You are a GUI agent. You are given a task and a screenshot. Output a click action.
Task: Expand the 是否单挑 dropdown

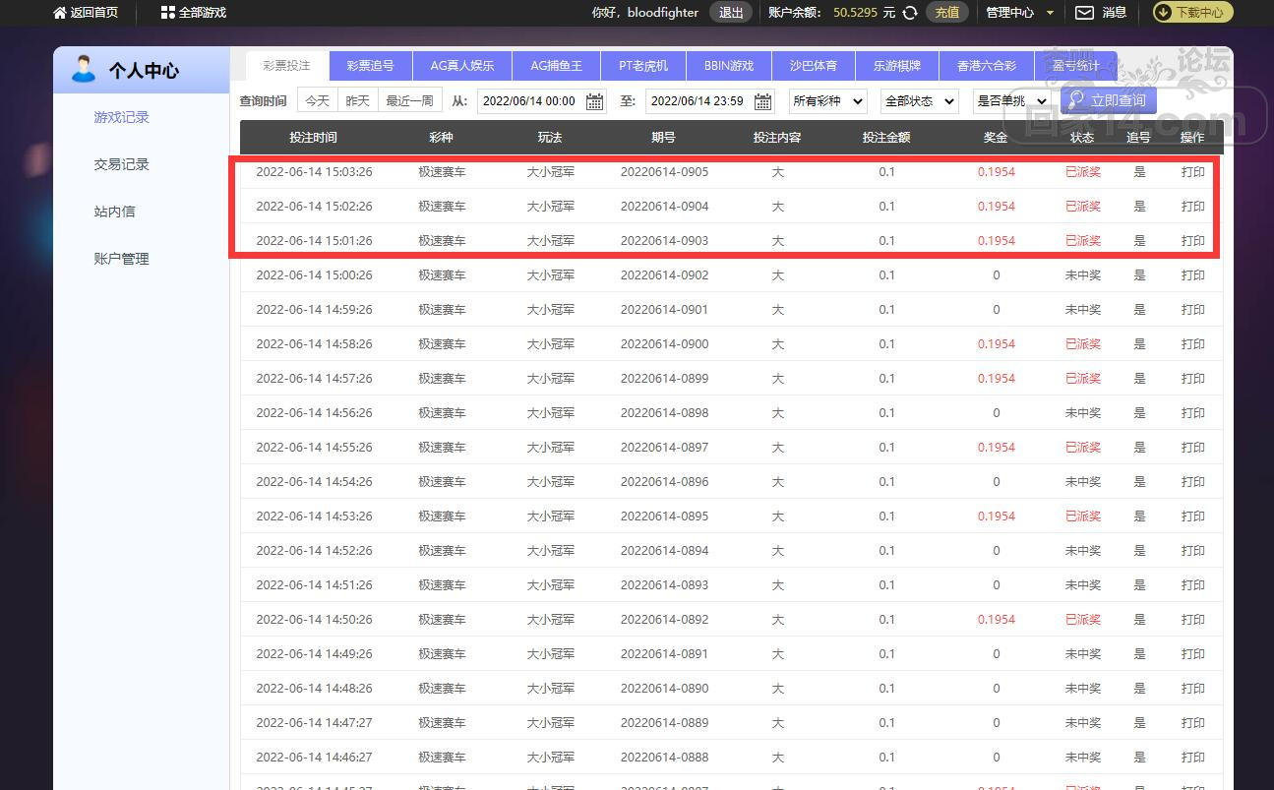click(x=1011, y=101)
